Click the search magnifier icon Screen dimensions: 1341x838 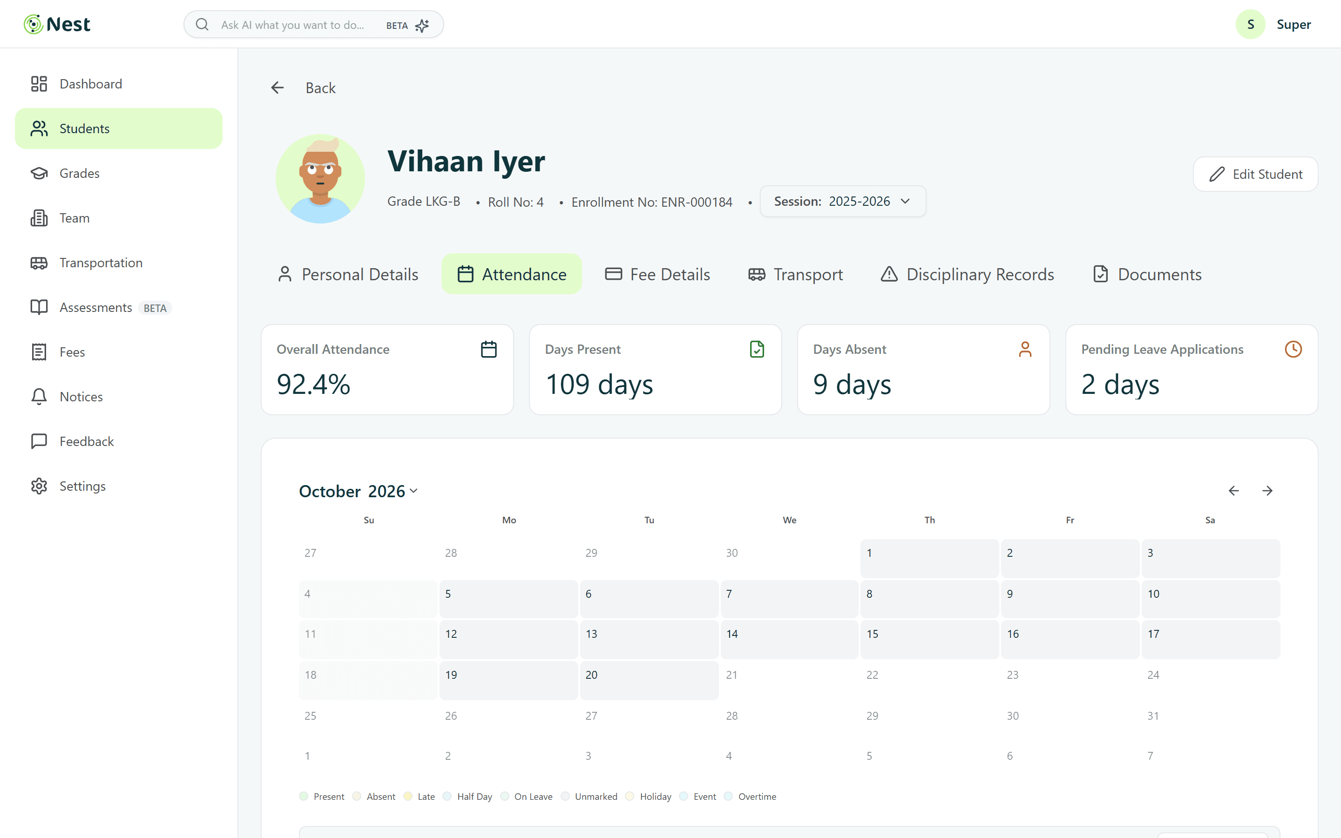click(202, 24)
